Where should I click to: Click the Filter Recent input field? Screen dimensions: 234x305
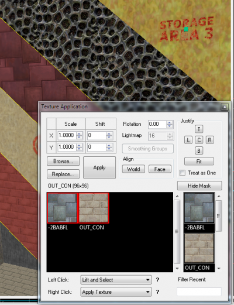pyautogui.click(x=199, y=292)
